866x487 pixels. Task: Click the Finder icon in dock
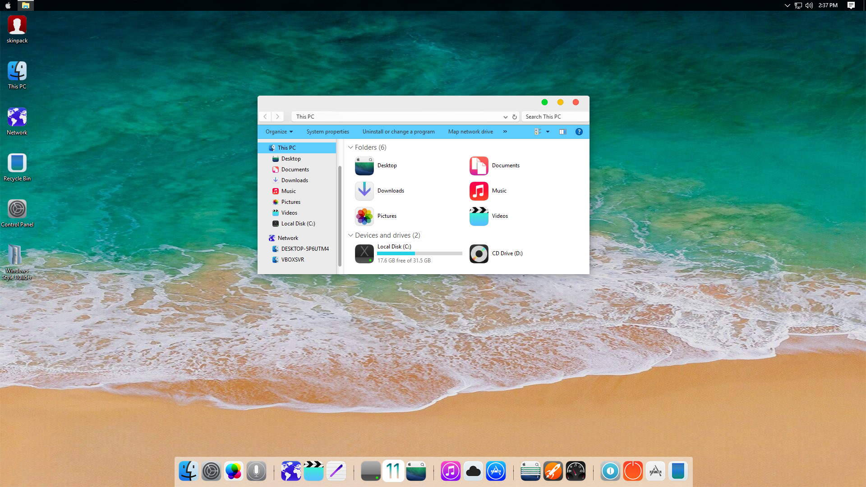tap(188, 472)
